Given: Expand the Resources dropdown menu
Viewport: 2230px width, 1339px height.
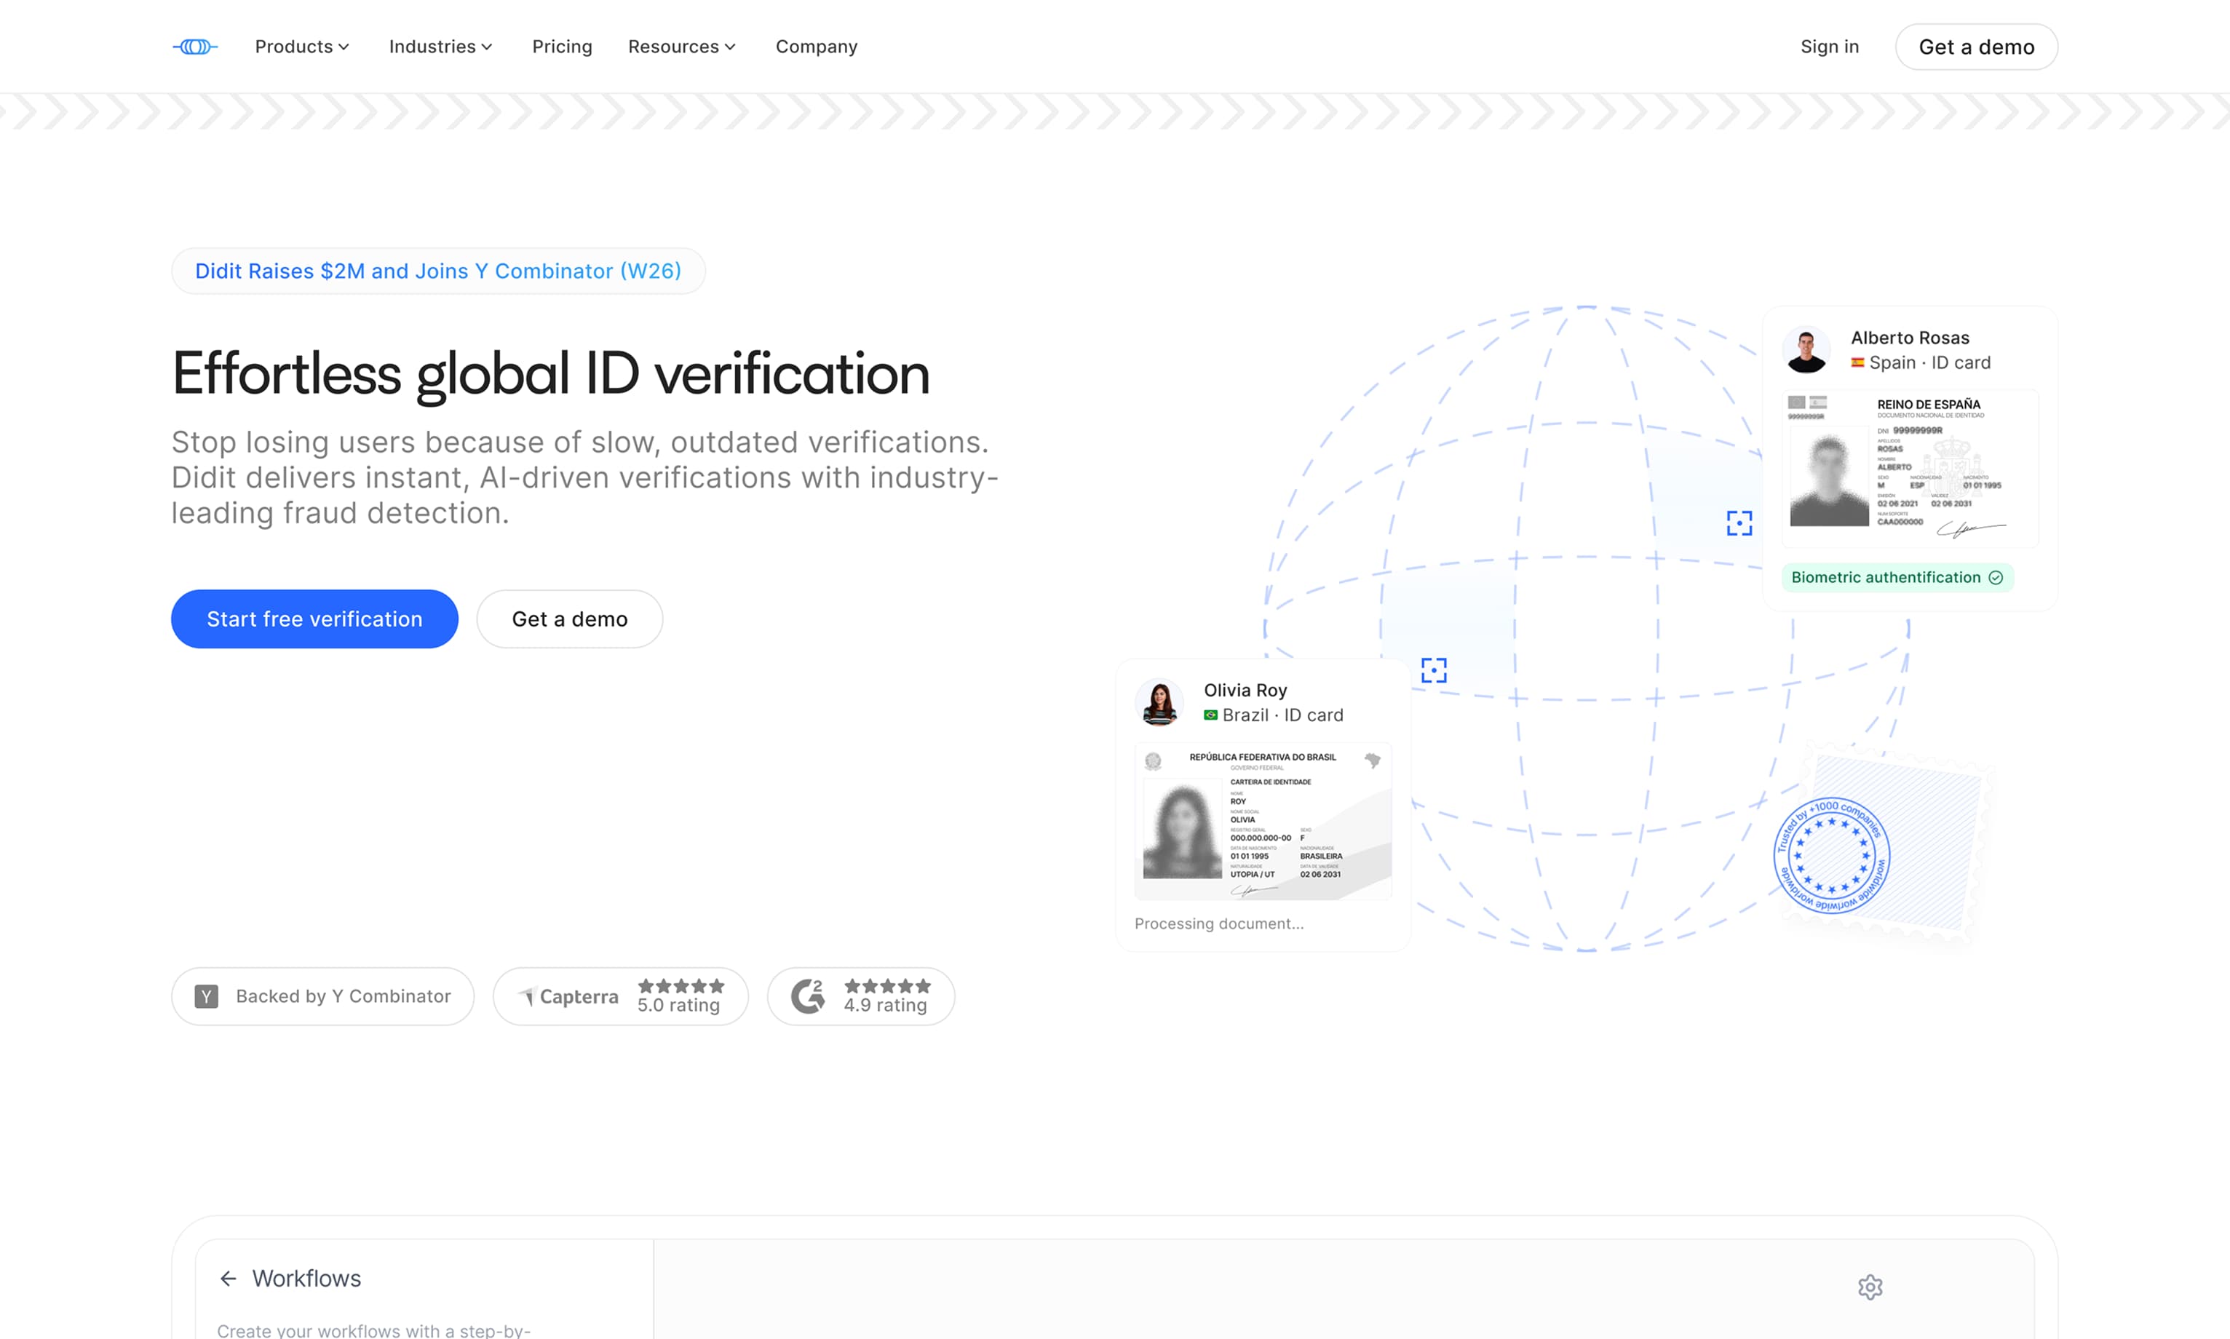Looking at the screenshot, I should tap(681, 46).
